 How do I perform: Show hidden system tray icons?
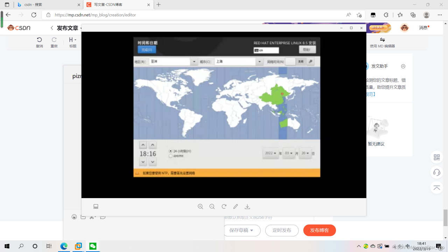[x=358, y=246]
